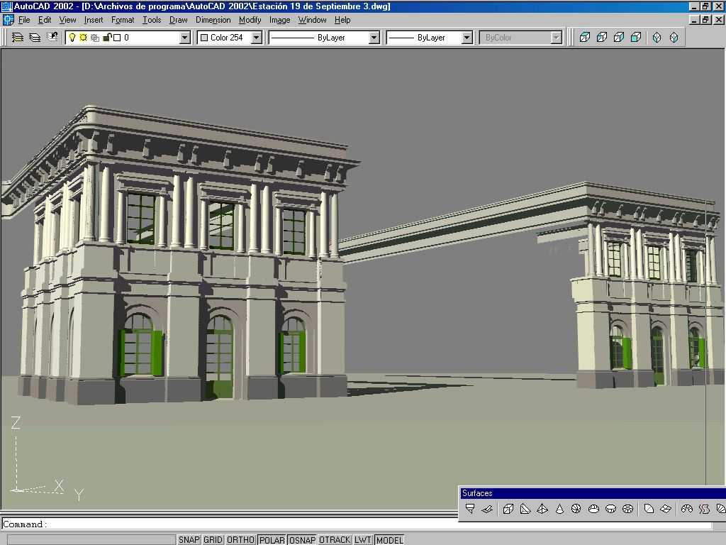Image resolution: width=726 pixels, height=545 pixels.
Task: Open the Insert menu
Action: [x=94, y=20]
